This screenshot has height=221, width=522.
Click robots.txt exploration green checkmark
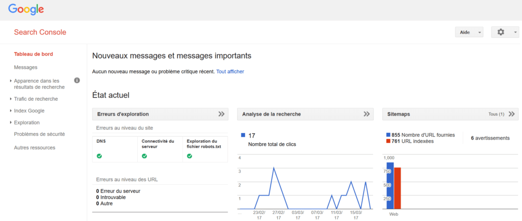(x=190, y=156)
